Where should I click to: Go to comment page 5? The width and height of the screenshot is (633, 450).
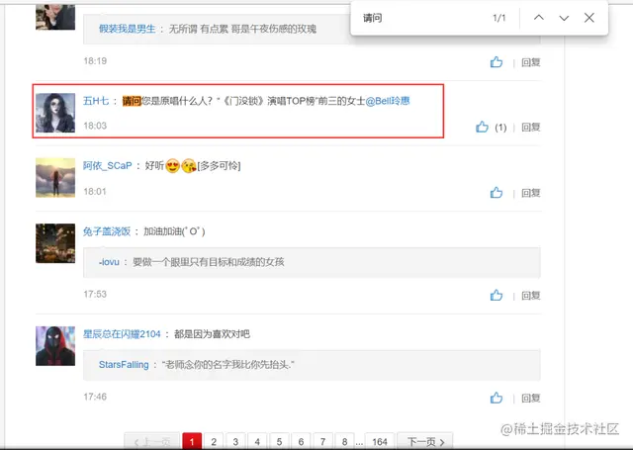point(279,441)
